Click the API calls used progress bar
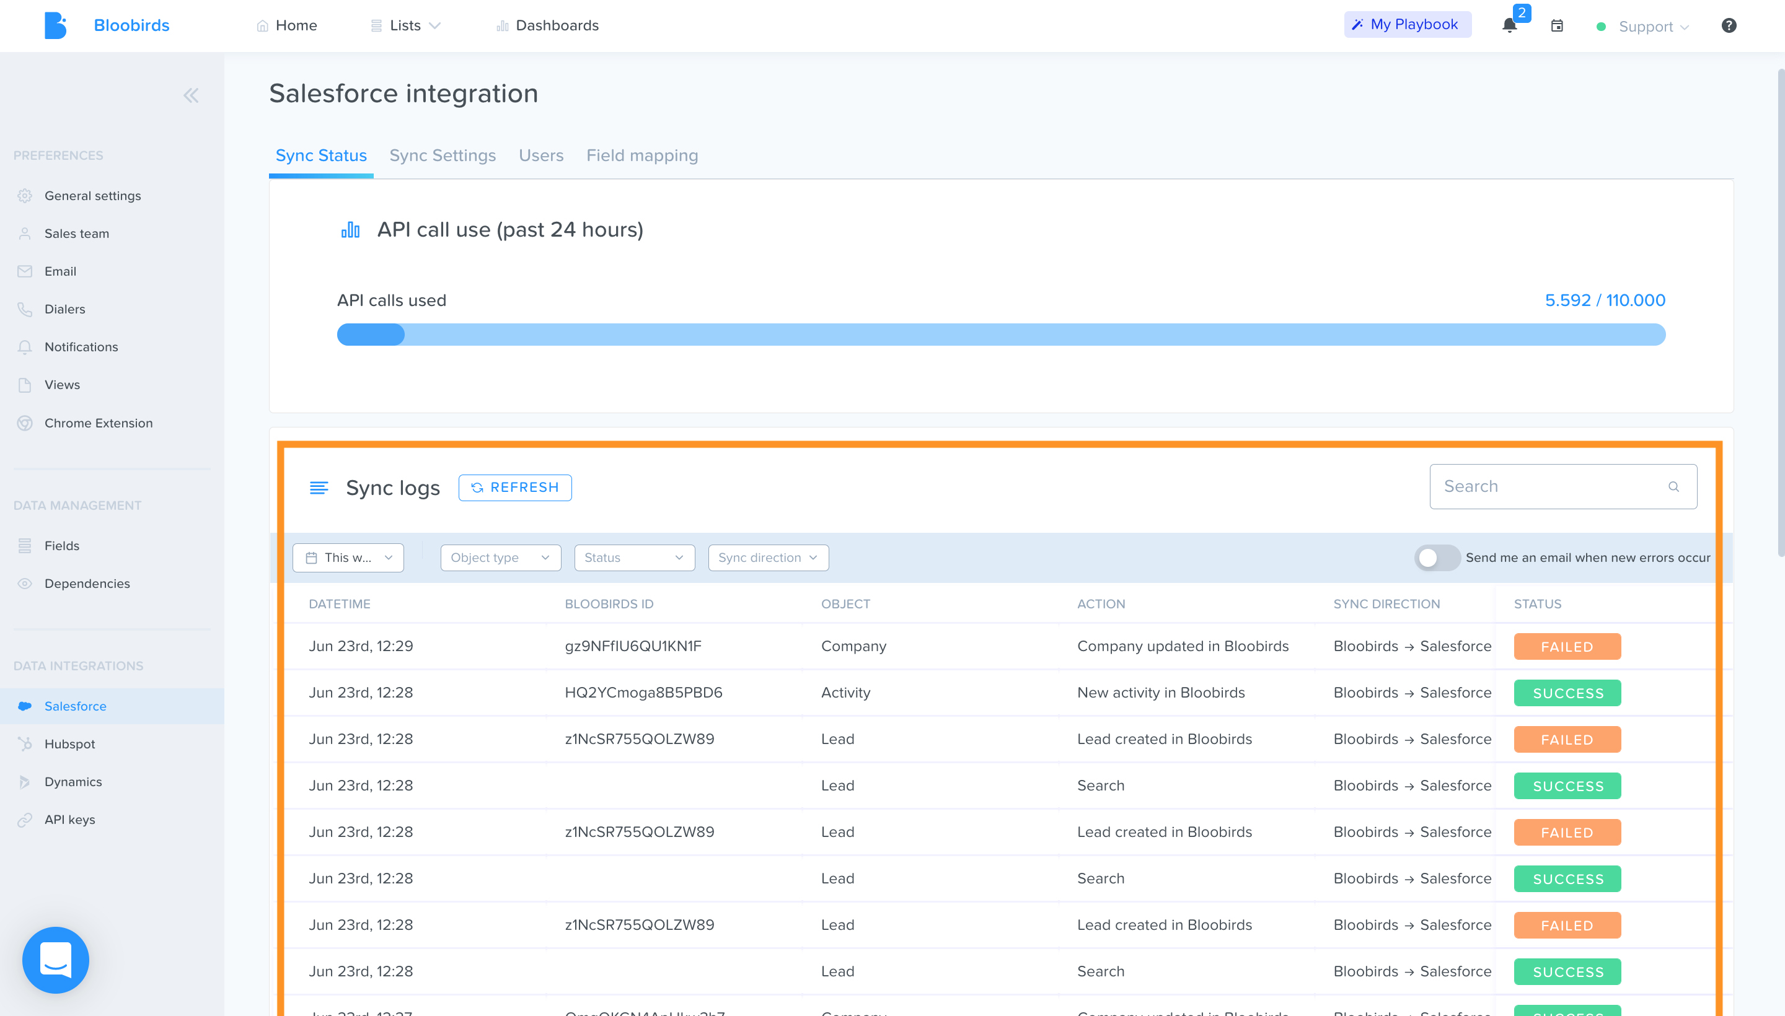 pos(1001,335)
